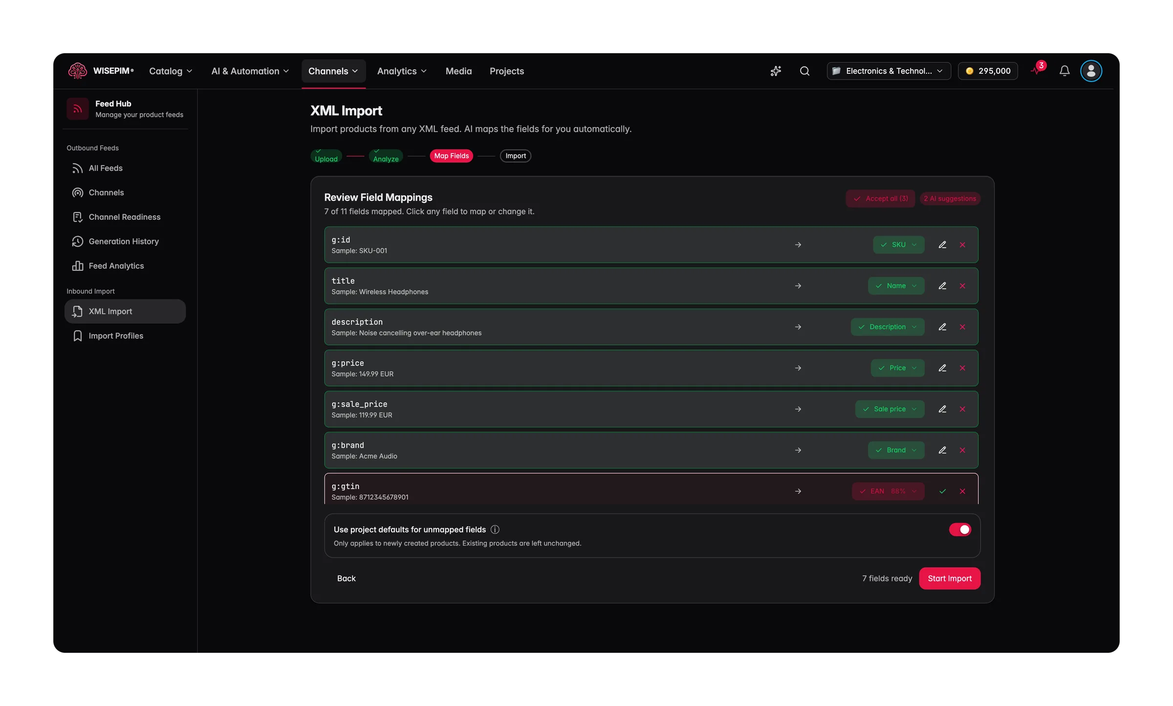The width and height of the screenshot is (1173, 706).
Task: Expand the Electronics & Technol... project selector
Action: pyautogui.click(x=888, y=71)
